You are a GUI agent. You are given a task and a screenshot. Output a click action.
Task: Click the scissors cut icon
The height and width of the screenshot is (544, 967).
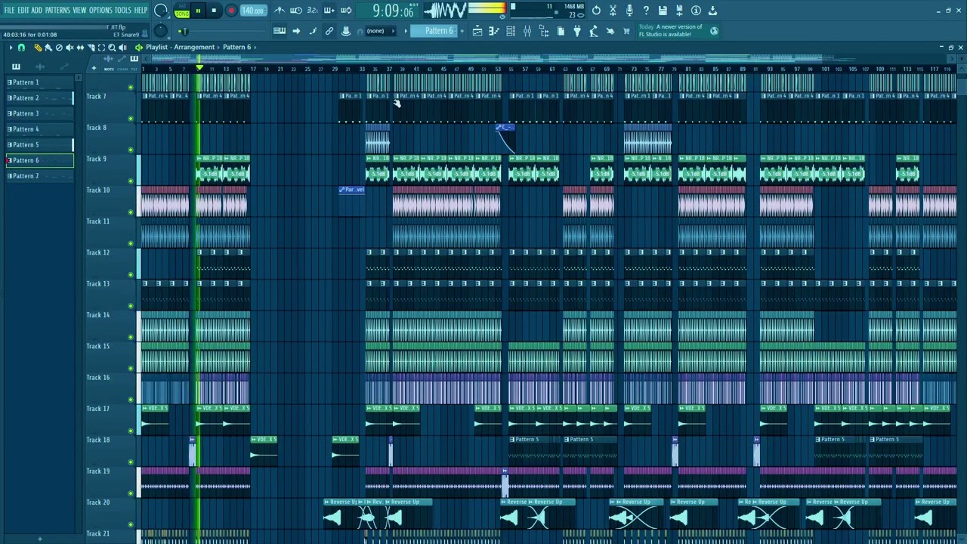(x=613, y=11)
